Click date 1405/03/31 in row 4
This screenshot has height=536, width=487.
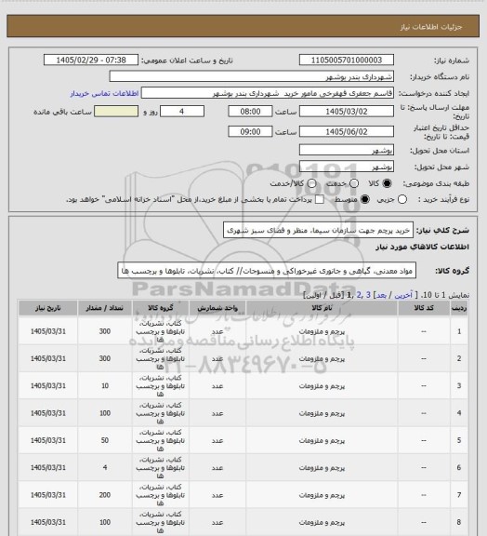47,413
